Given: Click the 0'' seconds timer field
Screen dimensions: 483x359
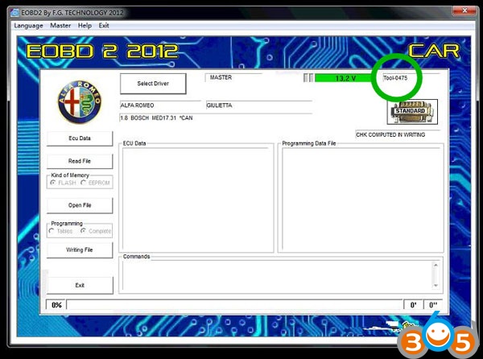Looking at the screenshot, I should pos(433,305).
